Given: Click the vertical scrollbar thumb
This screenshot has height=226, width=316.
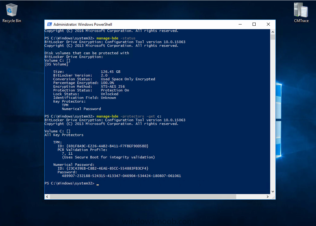Looking at the screenshot, I should 273,37.
